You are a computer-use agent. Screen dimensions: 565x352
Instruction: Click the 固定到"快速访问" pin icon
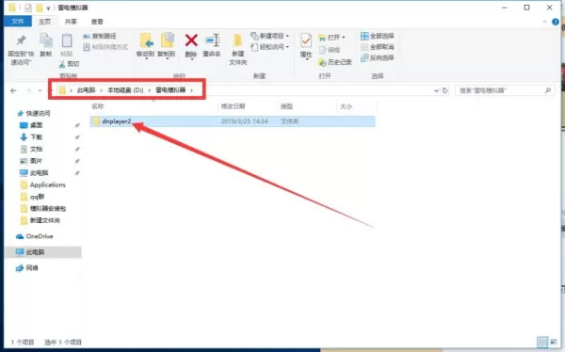(21, 40)
